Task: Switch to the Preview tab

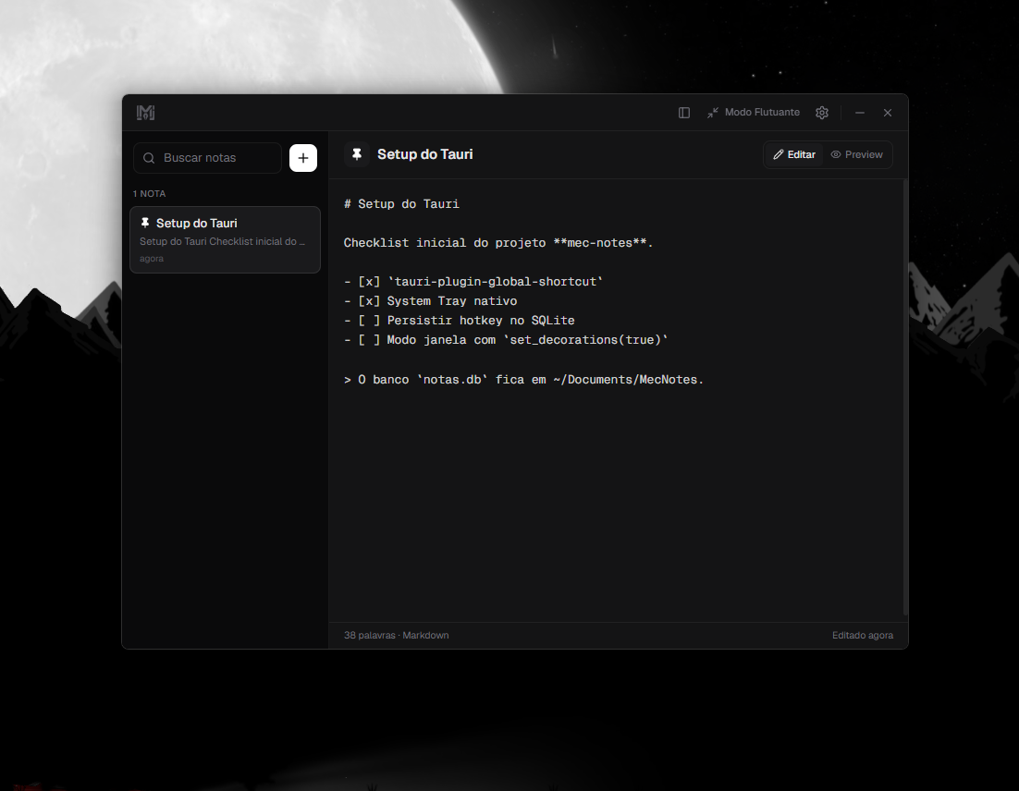Action: [856, 154]
